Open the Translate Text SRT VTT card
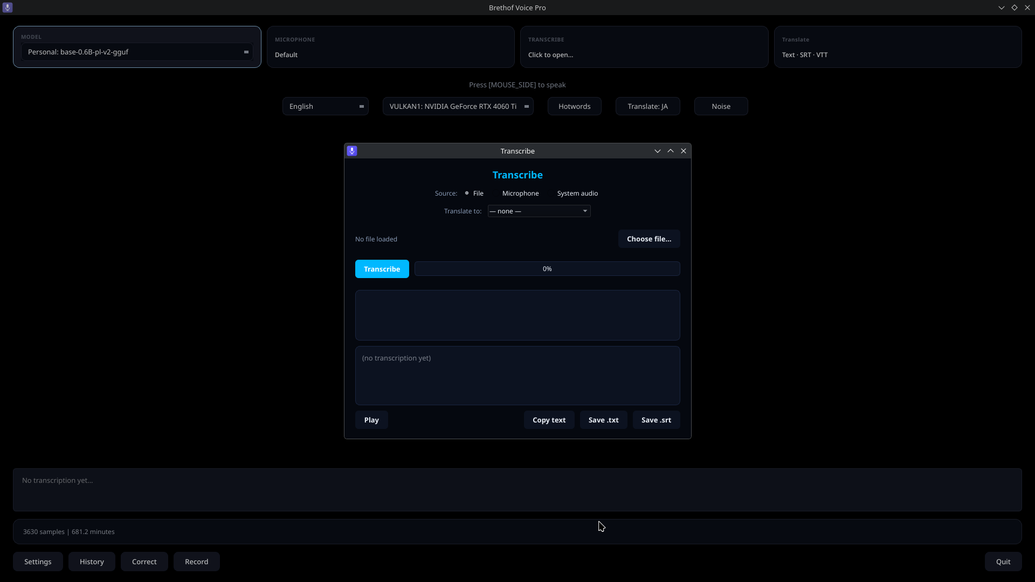This screenshot has width=1035, height=582. point(898,47)
